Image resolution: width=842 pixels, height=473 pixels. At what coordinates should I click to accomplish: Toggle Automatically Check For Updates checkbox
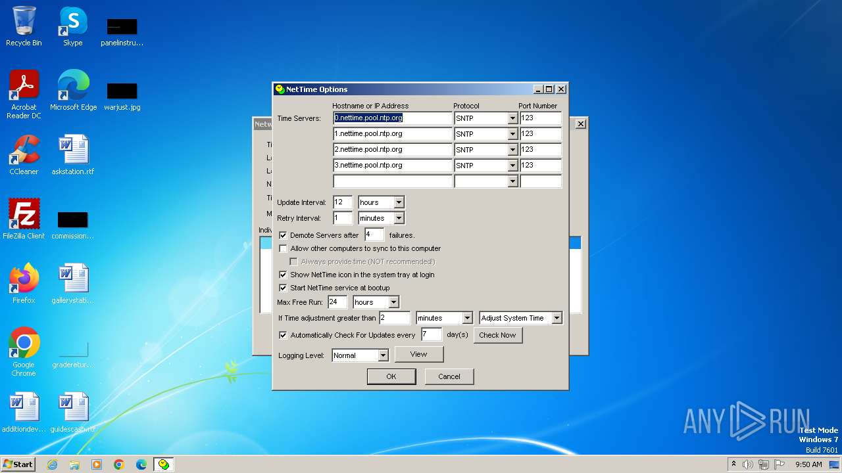coord(284,335)
